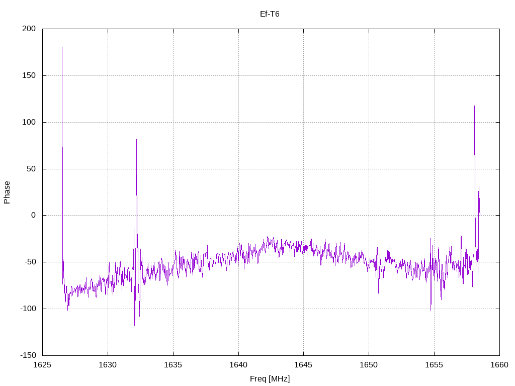This screenshot has height=386, width=515.
Task: Click the plot title Ef-T6
Action: click(270, 14)
